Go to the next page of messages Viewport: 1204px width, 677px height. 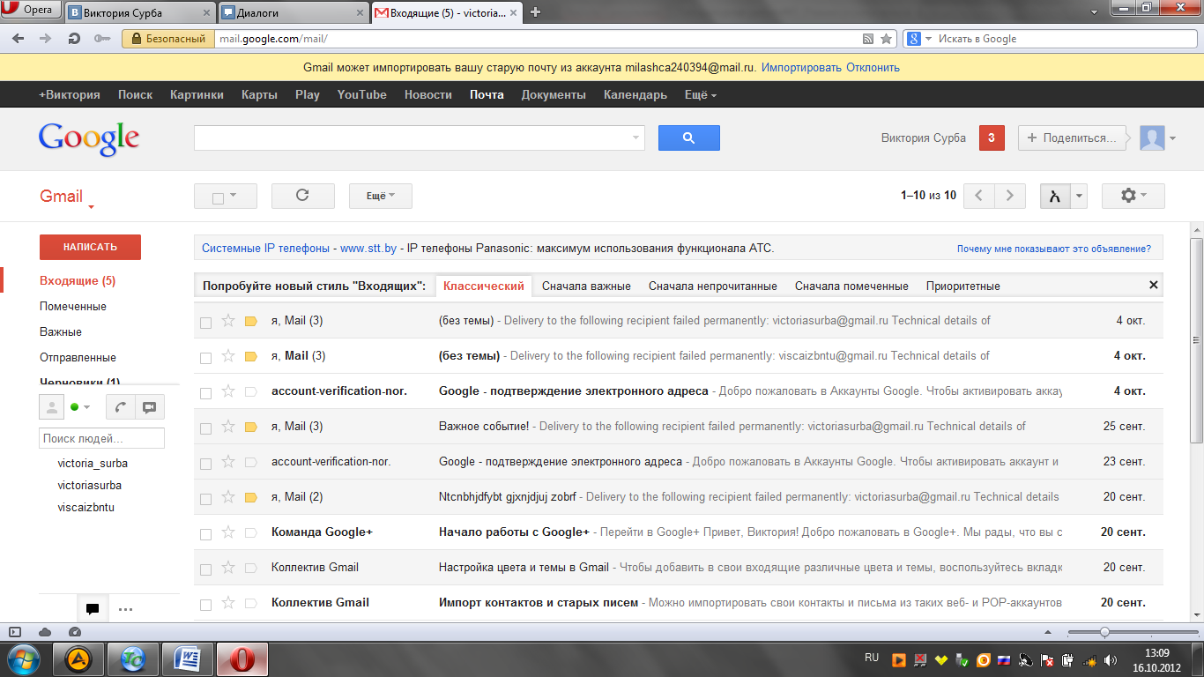1010,196
